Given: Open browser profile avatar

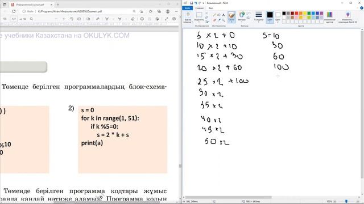Looking at the screenshot, I should click(168, 11).
